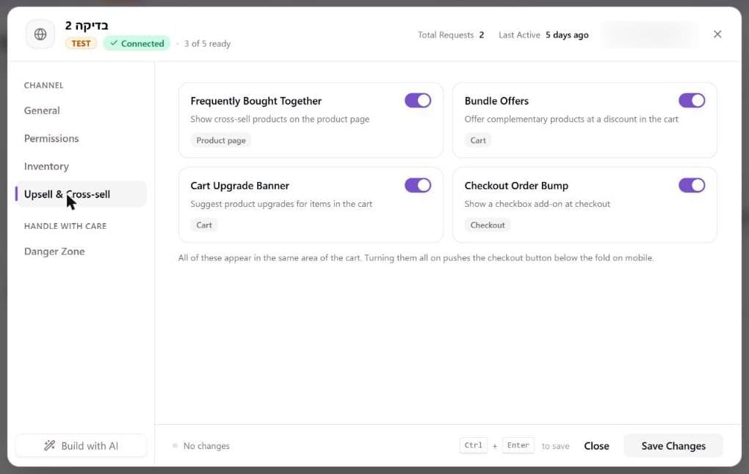Click Save Changes

673,445
